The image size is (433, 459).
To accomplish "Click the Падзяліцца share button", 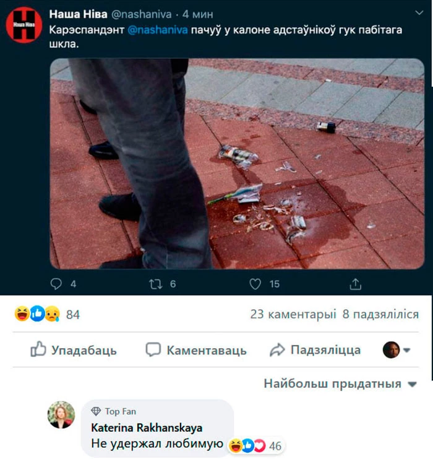I will point(315,350).
